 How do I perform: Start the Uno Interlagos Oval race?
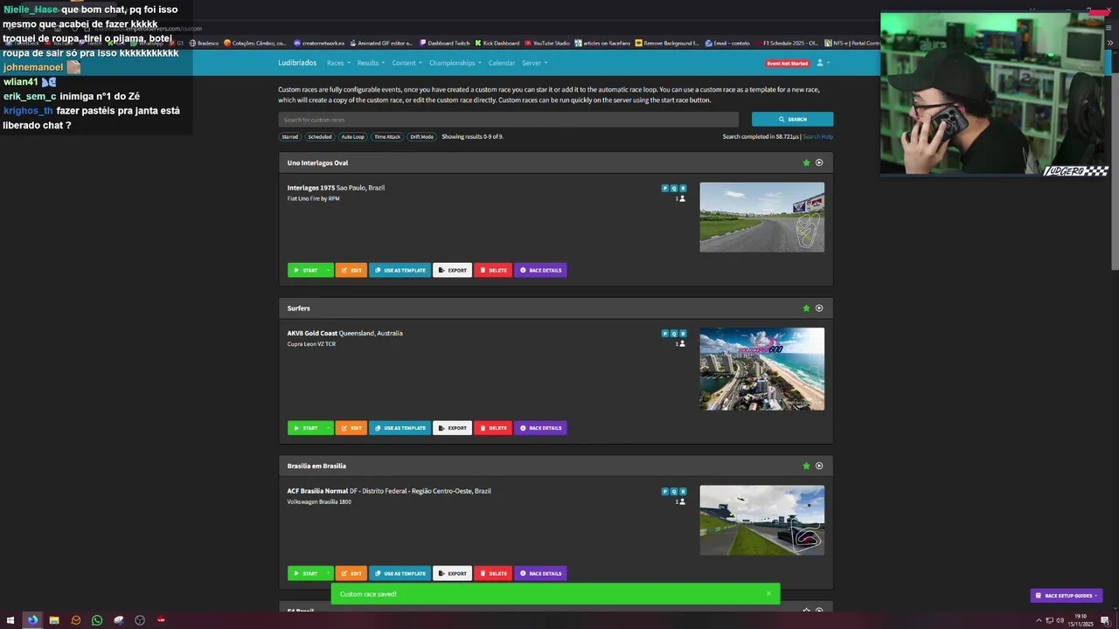click(305, 270)
